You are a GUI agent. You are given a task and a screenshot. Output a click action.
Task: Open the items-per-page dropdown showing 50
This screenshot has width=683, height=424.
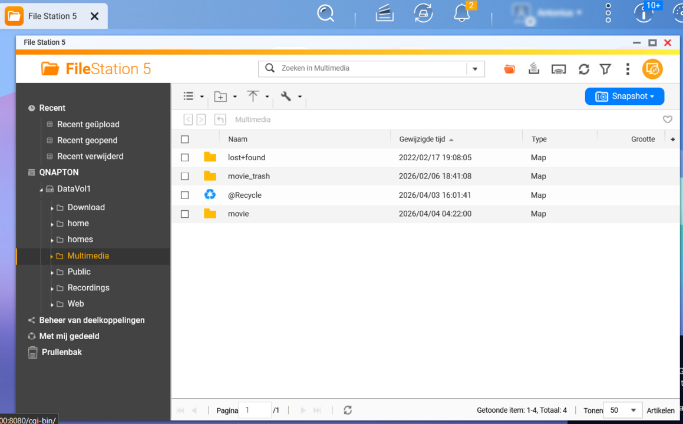tap(622, 410)
